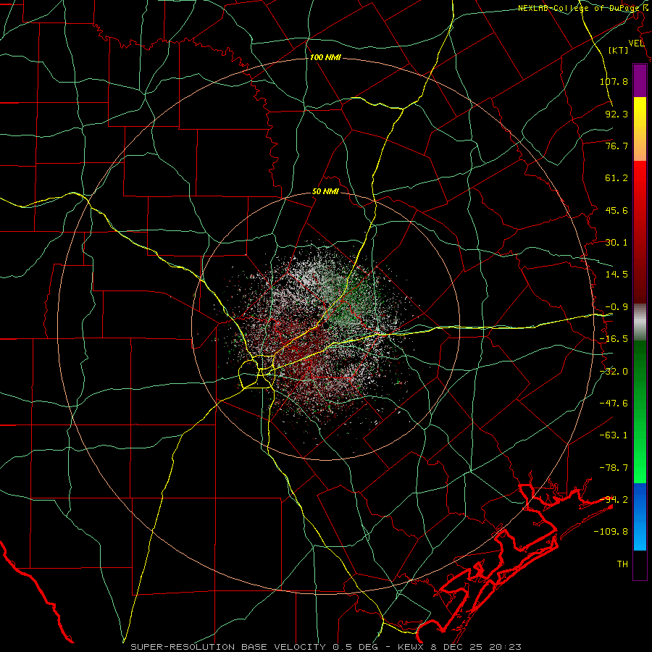Viewport: 652px width, 652px height.
Task: Click the [KT] units label
Action: tap(619, 50)
